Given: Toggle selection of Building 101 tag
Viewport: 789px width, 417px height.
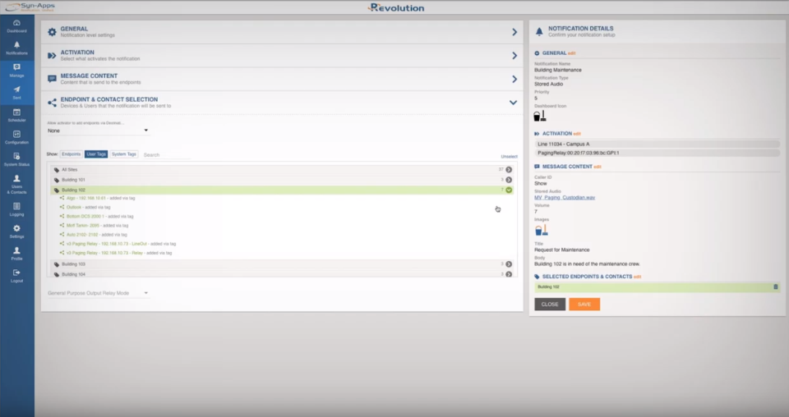Looking at the screenshot, I should 509,180.
